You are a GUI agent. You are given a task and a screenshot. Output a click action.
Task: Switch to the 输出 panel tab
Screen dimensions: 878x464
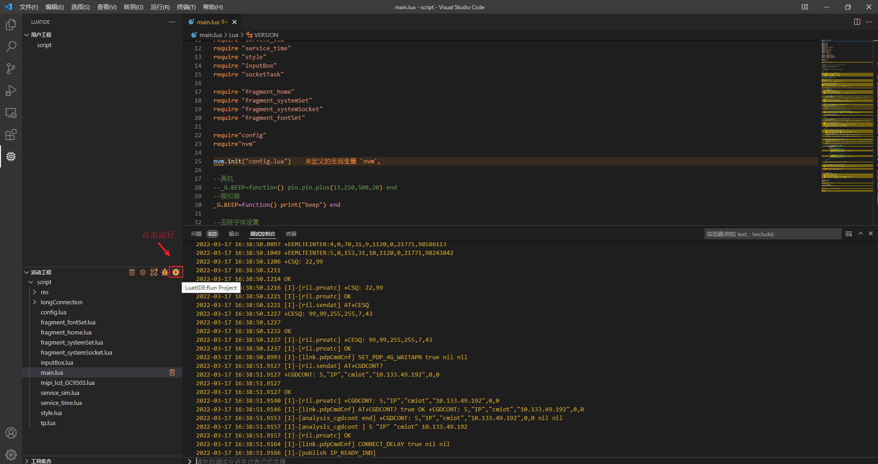pos(234,234)
